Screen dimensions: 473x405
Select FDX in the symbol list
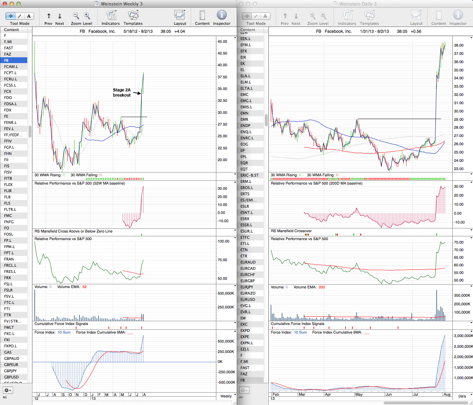click(x=8, y=110)
